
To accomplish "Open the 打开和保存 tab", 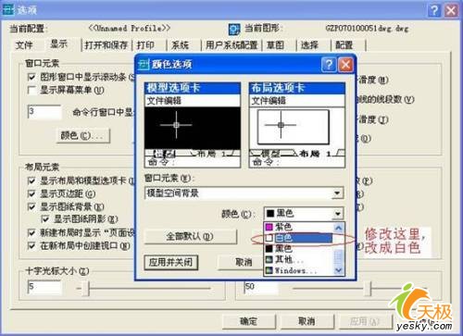I will [x=106, y=45].
